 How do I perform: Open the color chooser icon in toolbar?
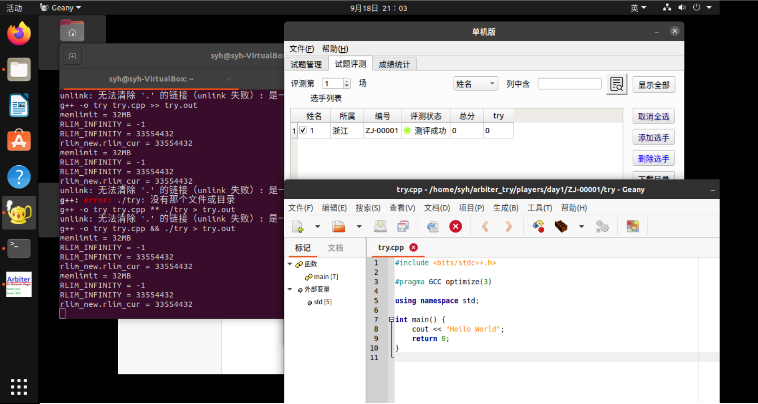point(632,227)
